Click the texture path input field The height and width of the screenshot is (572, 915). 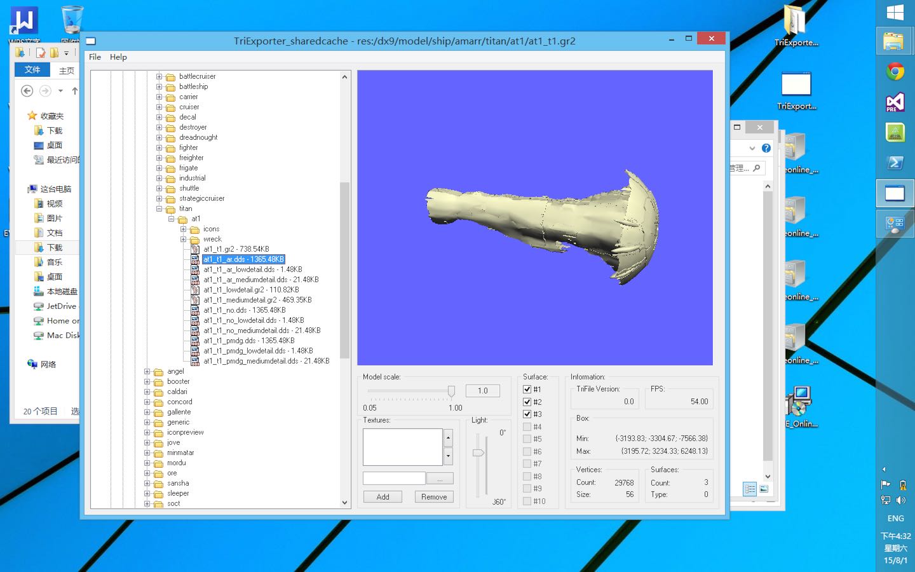394,479
